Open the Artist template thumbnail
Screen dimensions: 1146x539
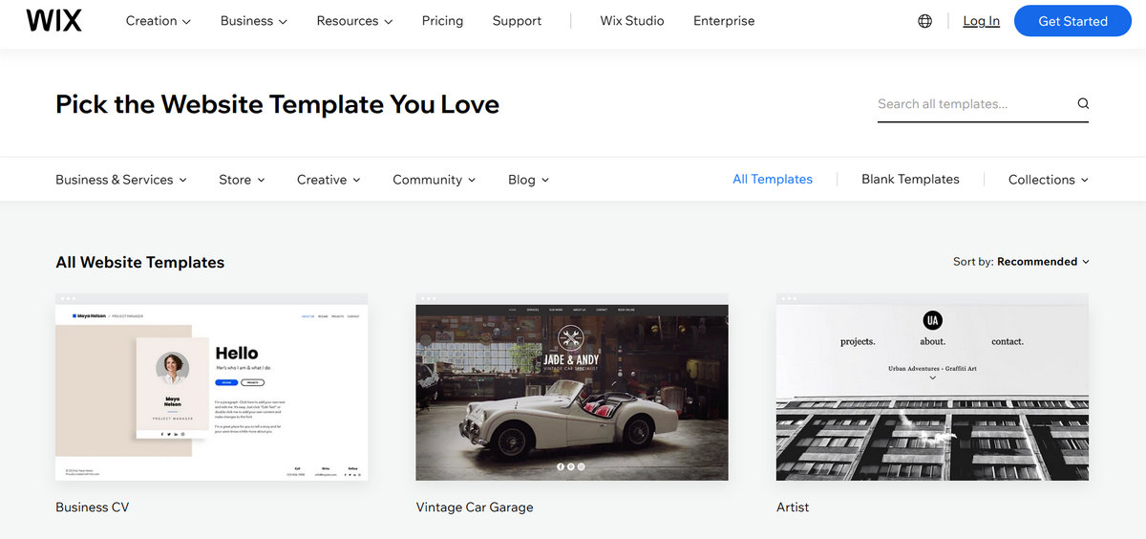click(932, 387)
